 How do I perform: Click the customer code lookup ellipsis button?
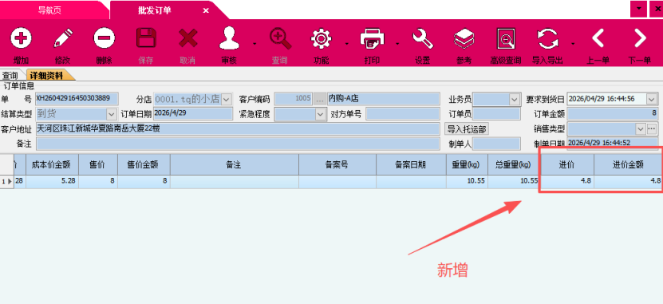(x=319, y=99)
